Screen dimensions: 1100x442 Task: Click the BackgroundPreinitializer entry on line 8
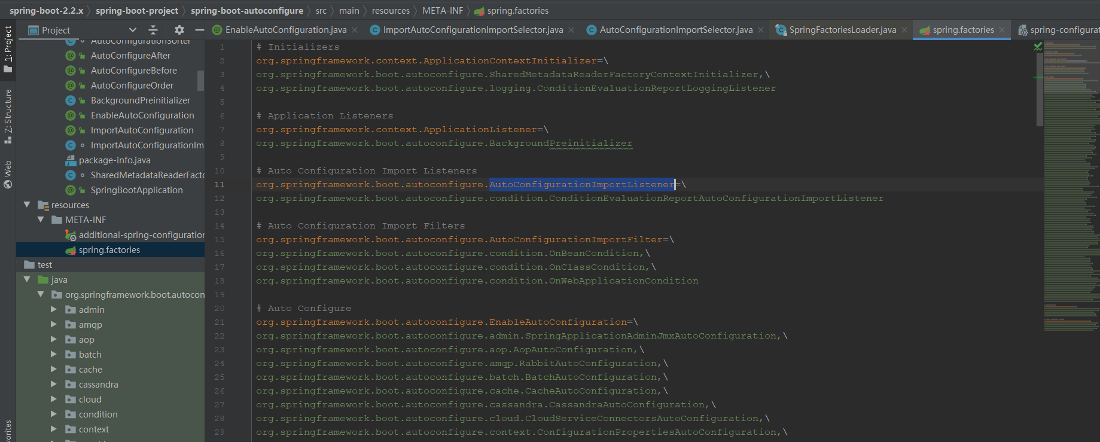tap(444, 144)
